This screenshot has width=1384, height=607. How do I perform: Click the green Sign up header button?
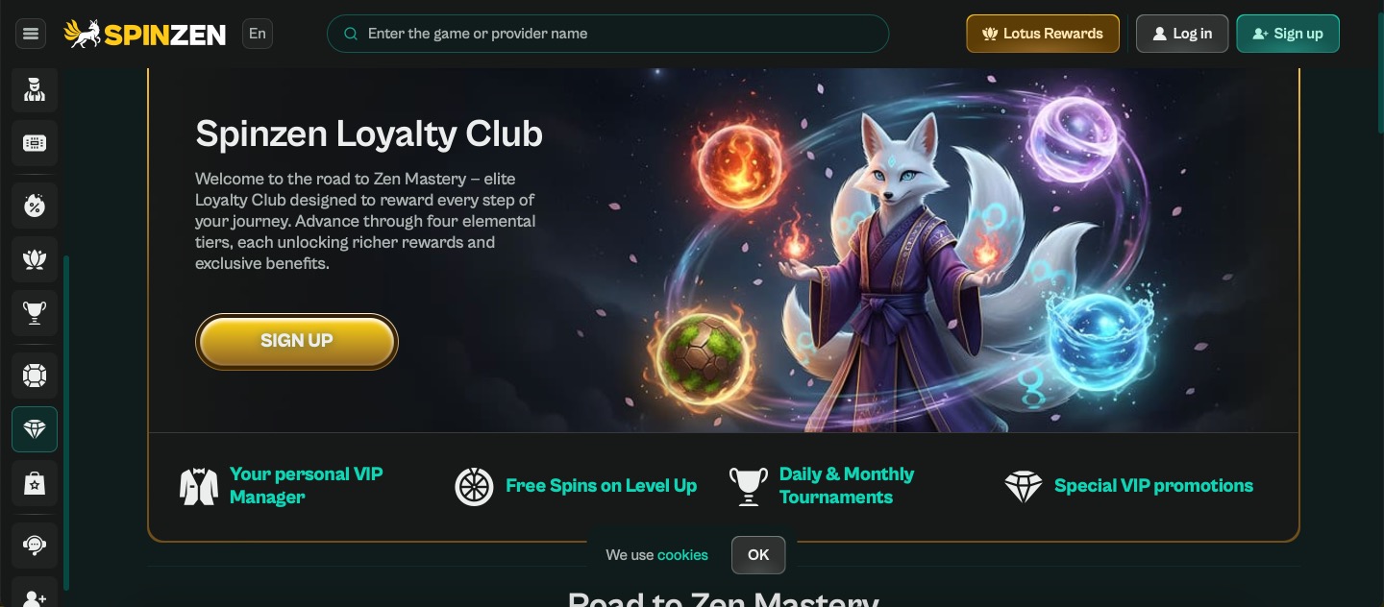click(1288, 34)
